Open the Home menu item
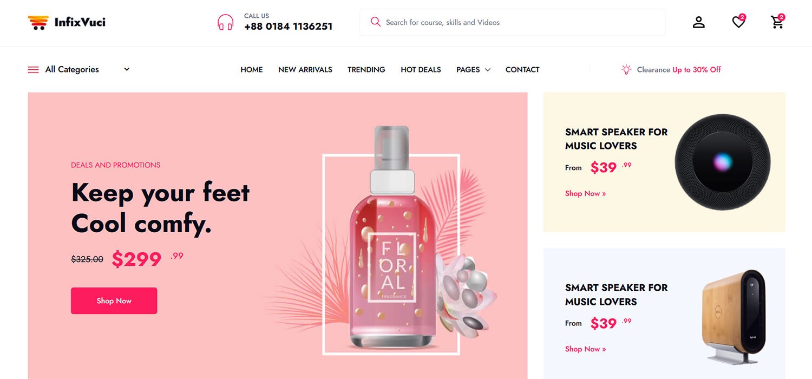 [252, 69]
